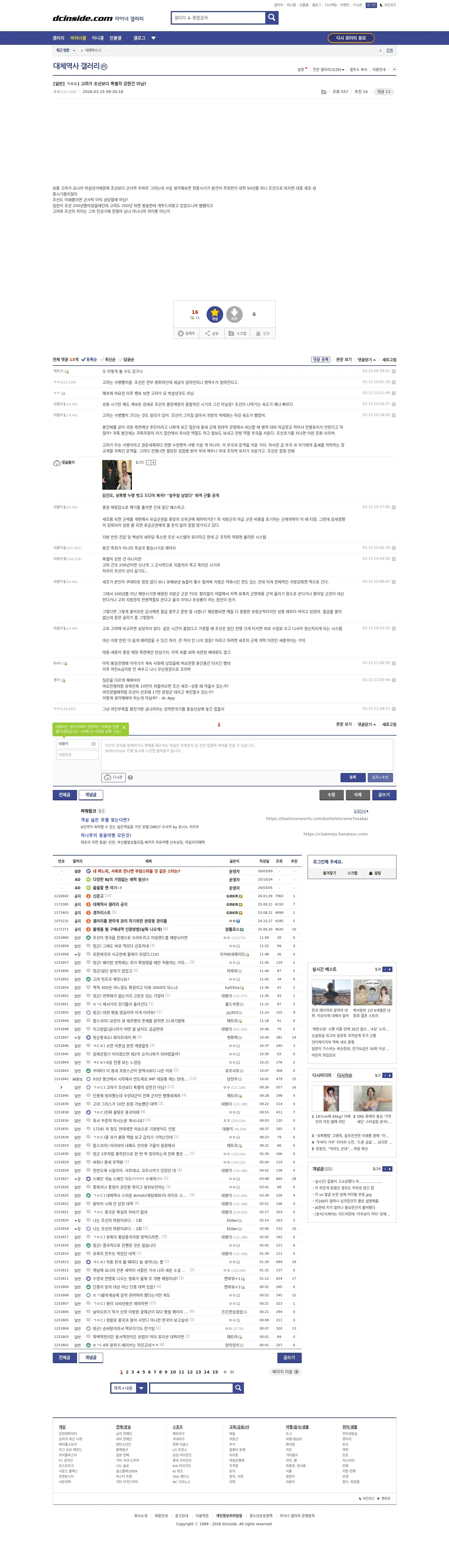
Task: Select 답글순 comment sort option
Action: (127, 360)
